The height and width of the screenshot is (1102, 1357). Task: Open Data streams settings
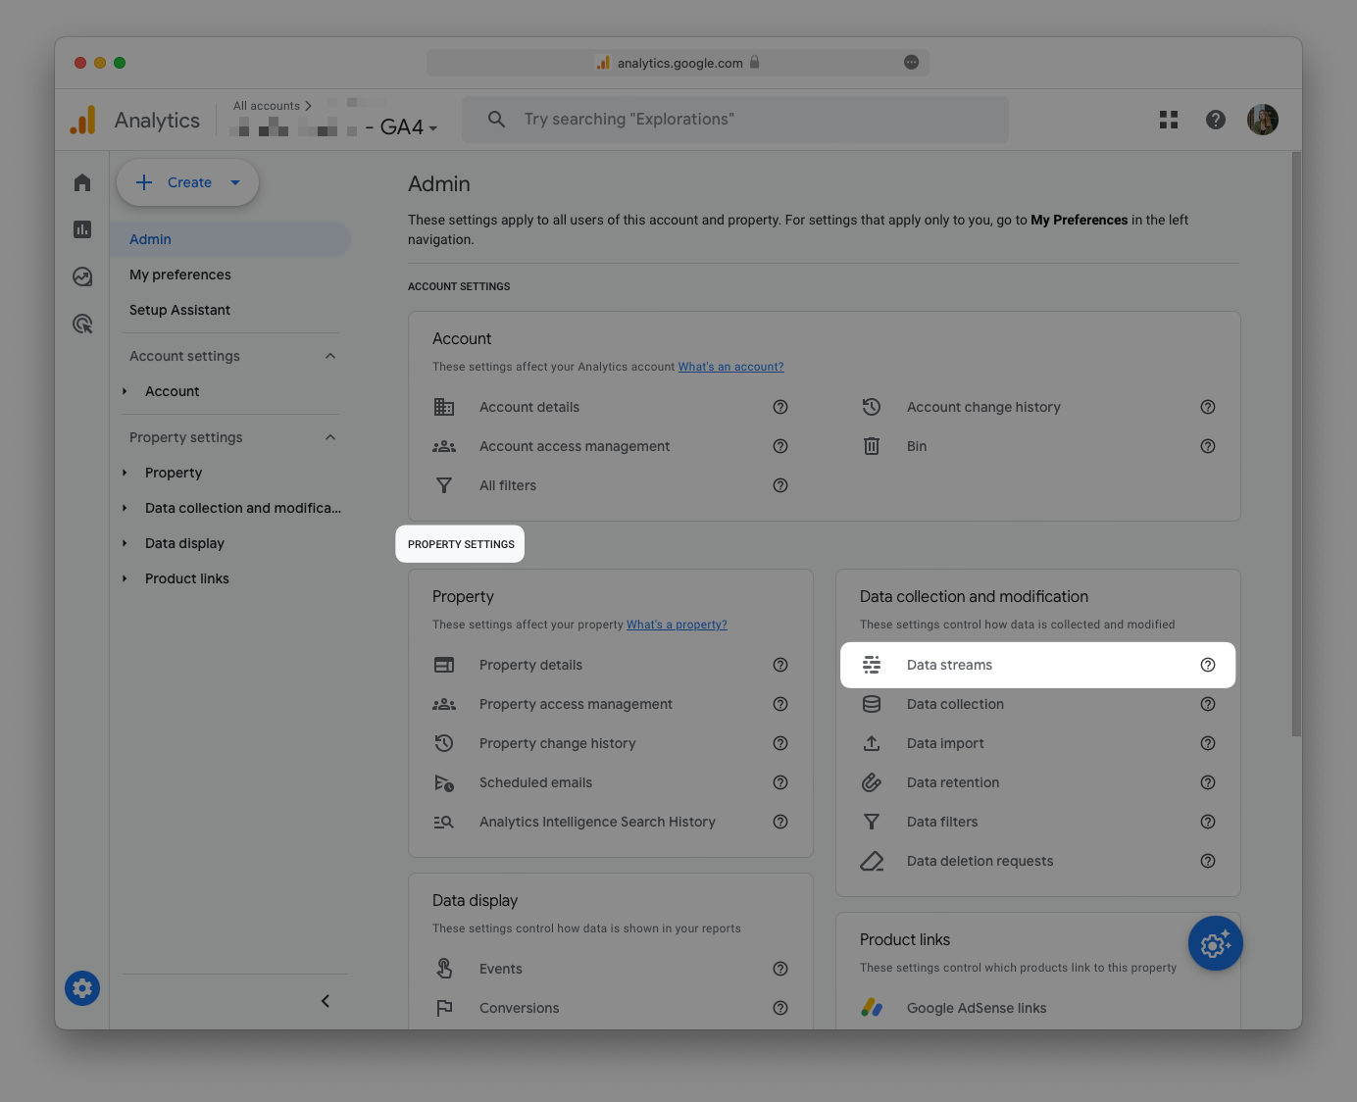pyautogui.click(x=1038, y=665)
